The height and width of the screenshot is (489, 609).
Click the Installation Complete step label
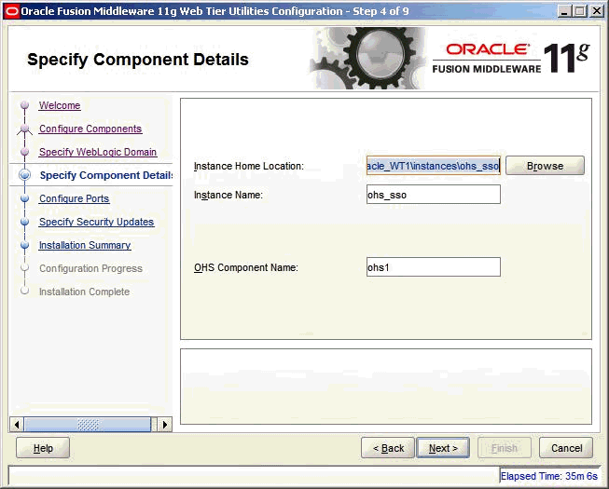[x=84, y=292]
